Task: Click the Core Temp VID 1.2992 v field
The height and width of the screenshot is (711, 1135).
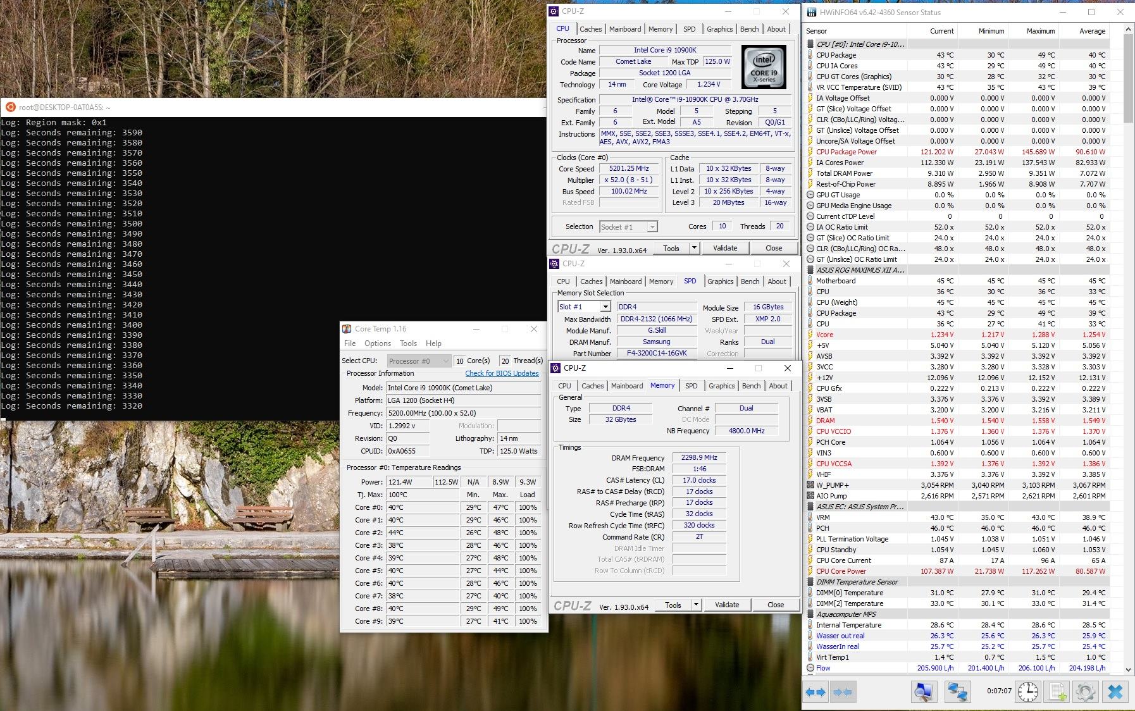Action: [408, 426]
